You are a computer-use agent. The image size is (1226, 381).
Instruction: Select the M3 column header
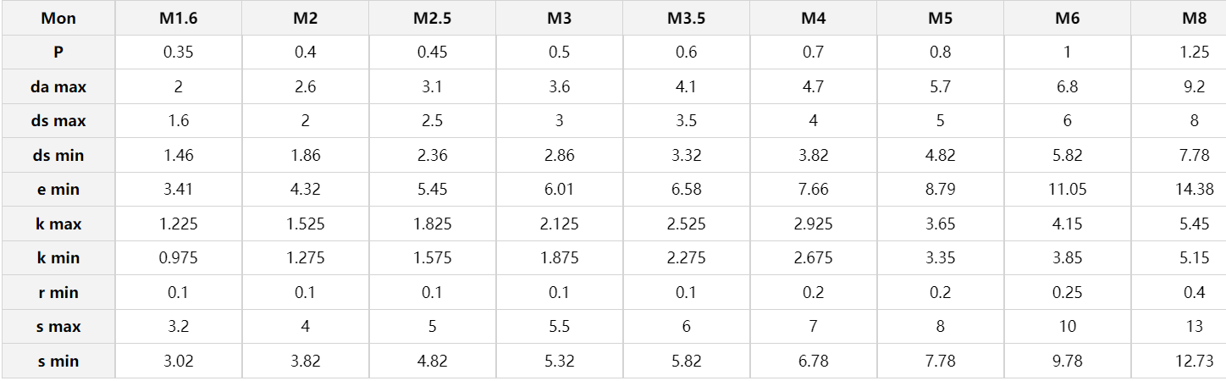click(559, 19)
